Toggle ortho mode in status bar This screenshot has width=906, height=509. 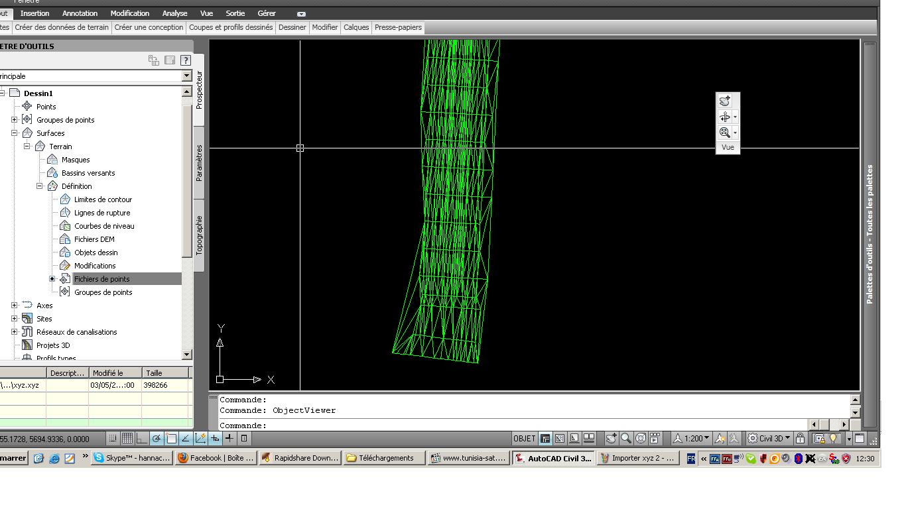(x=142, y=438)
